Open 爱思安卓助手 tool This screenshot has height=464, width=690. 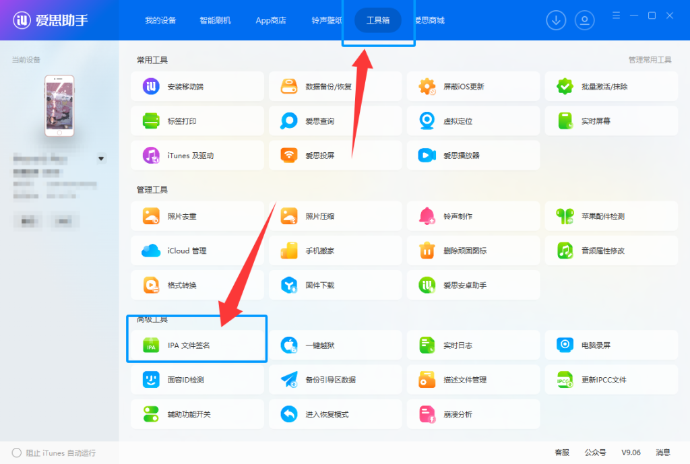pyautogui.click(x=473, y=285)
